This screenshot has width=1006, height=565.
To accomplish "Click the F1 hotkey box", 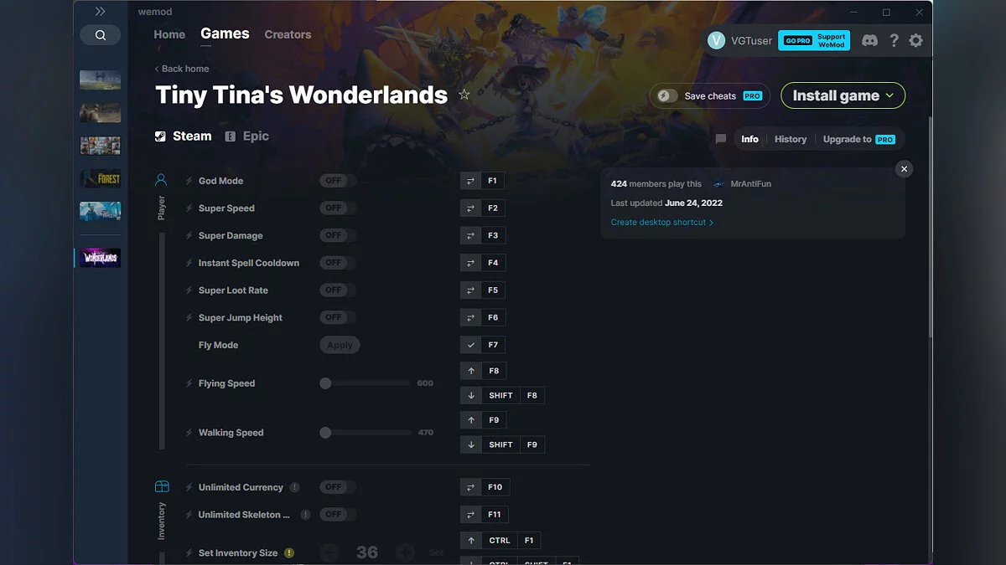I will (x=492, y=181).
